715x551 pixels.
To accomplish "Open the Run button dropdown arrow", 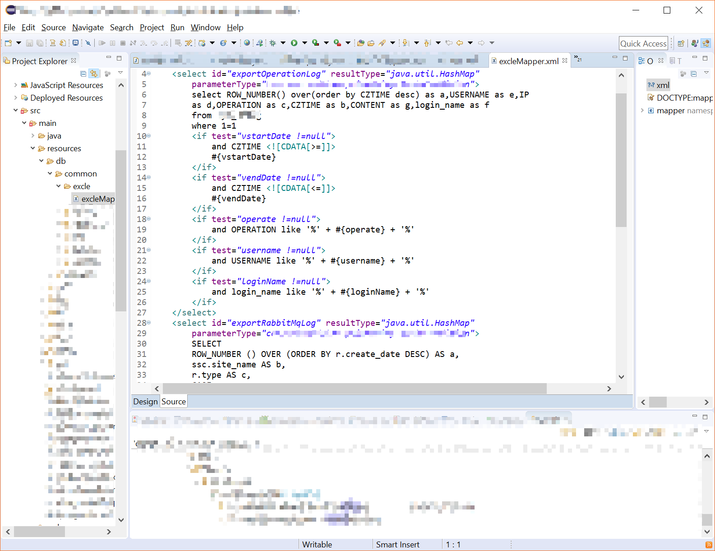I will [x=304, y=43].
